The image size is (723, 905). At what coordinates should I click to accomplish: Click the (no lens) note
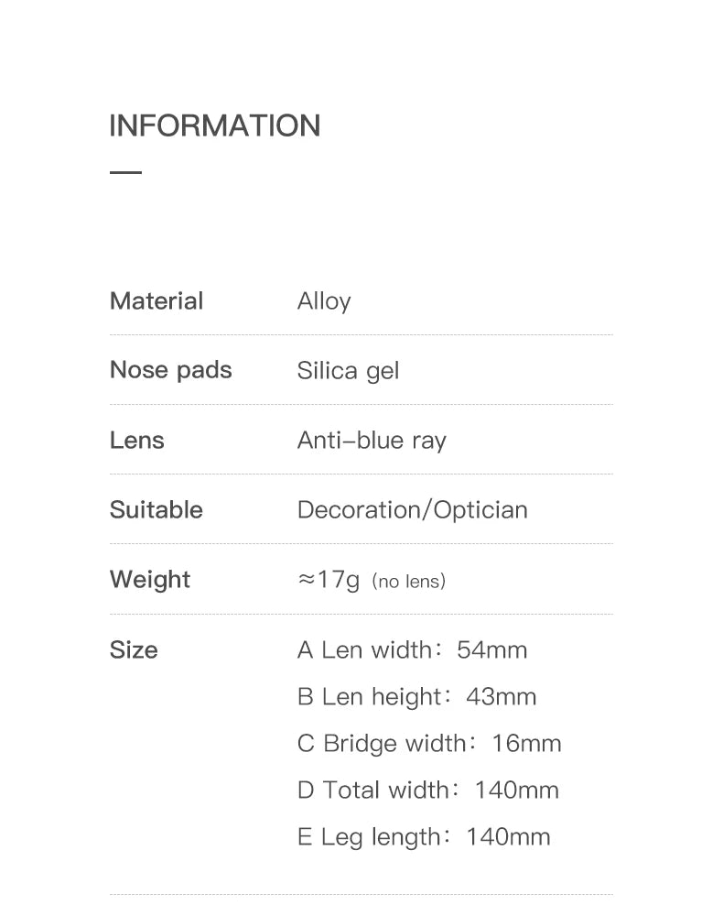tap(408, 581)
